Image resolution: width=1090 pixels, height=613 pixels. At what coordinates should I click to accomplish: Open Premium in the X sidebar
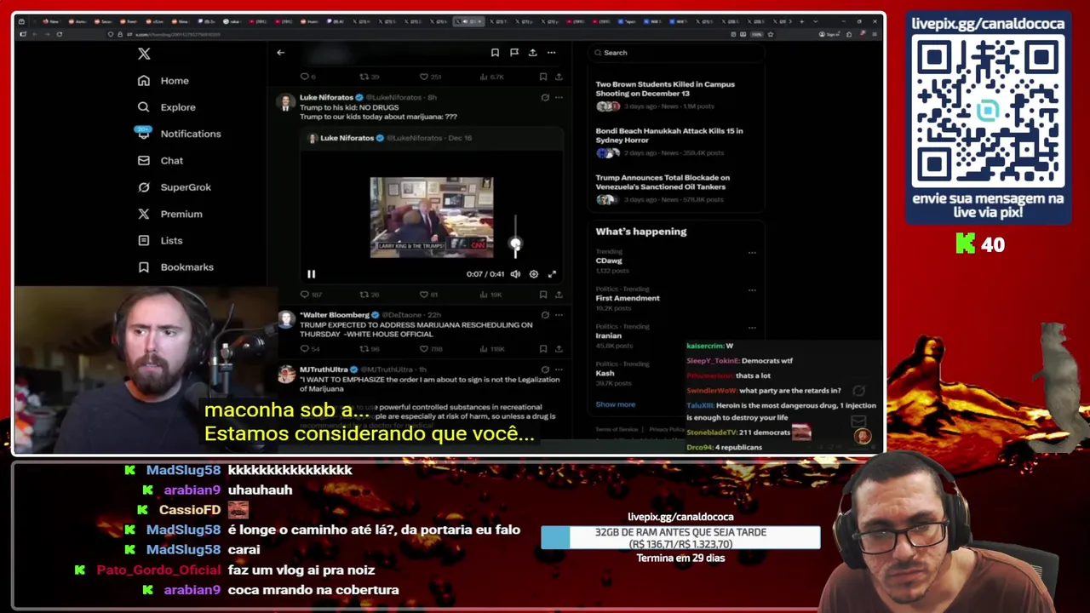(x=169, y=214)
